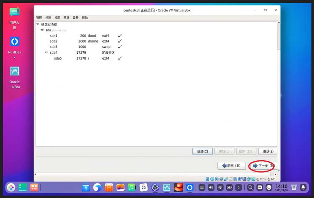
Task: Click the volume icon in the dock tray
Action: pyautogui.click(x=211, y=188)
